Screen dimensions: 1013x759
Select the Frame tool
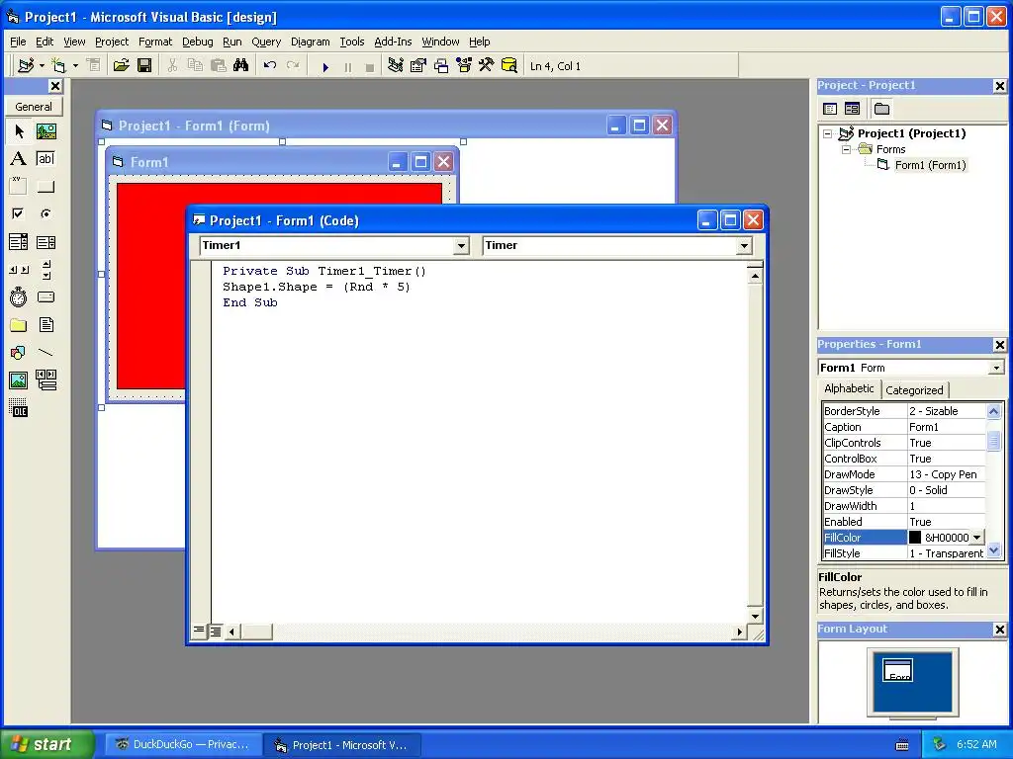pyautogui.click(x=19, y=187)
